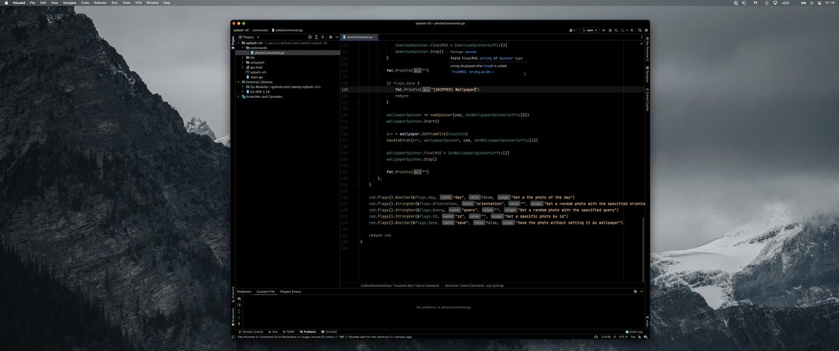The height and width of the screenshot is (351, 839).
Task: Hide the Project tool window
Action: point(337,37)
